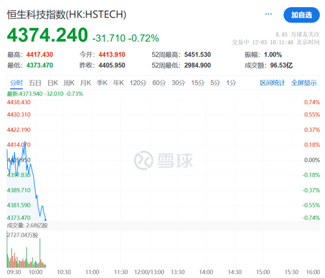Select the 5分 interval tab
This screenshot has height=278, width=325.
point(215,83)
